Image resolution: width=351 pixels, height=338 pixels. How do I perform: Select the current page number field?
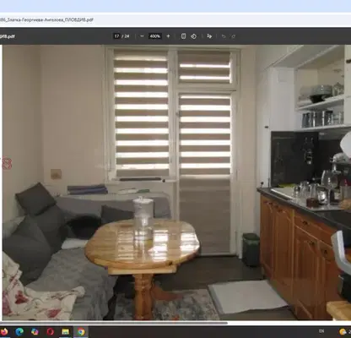[116, 36]
